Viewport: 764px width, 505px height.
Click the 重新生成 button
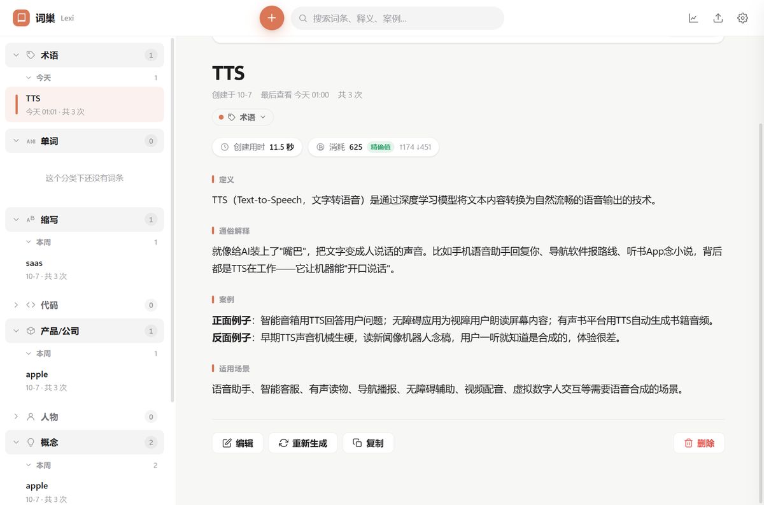coord(303,443)
